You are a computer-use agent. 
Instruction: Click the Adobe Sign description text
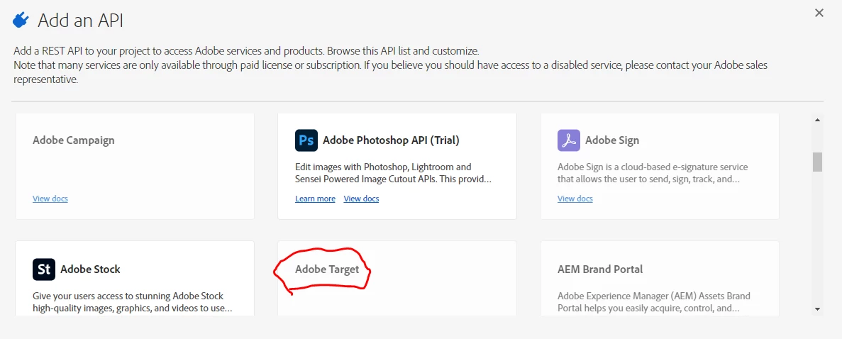pyautogui.click(x=653, y=173)
